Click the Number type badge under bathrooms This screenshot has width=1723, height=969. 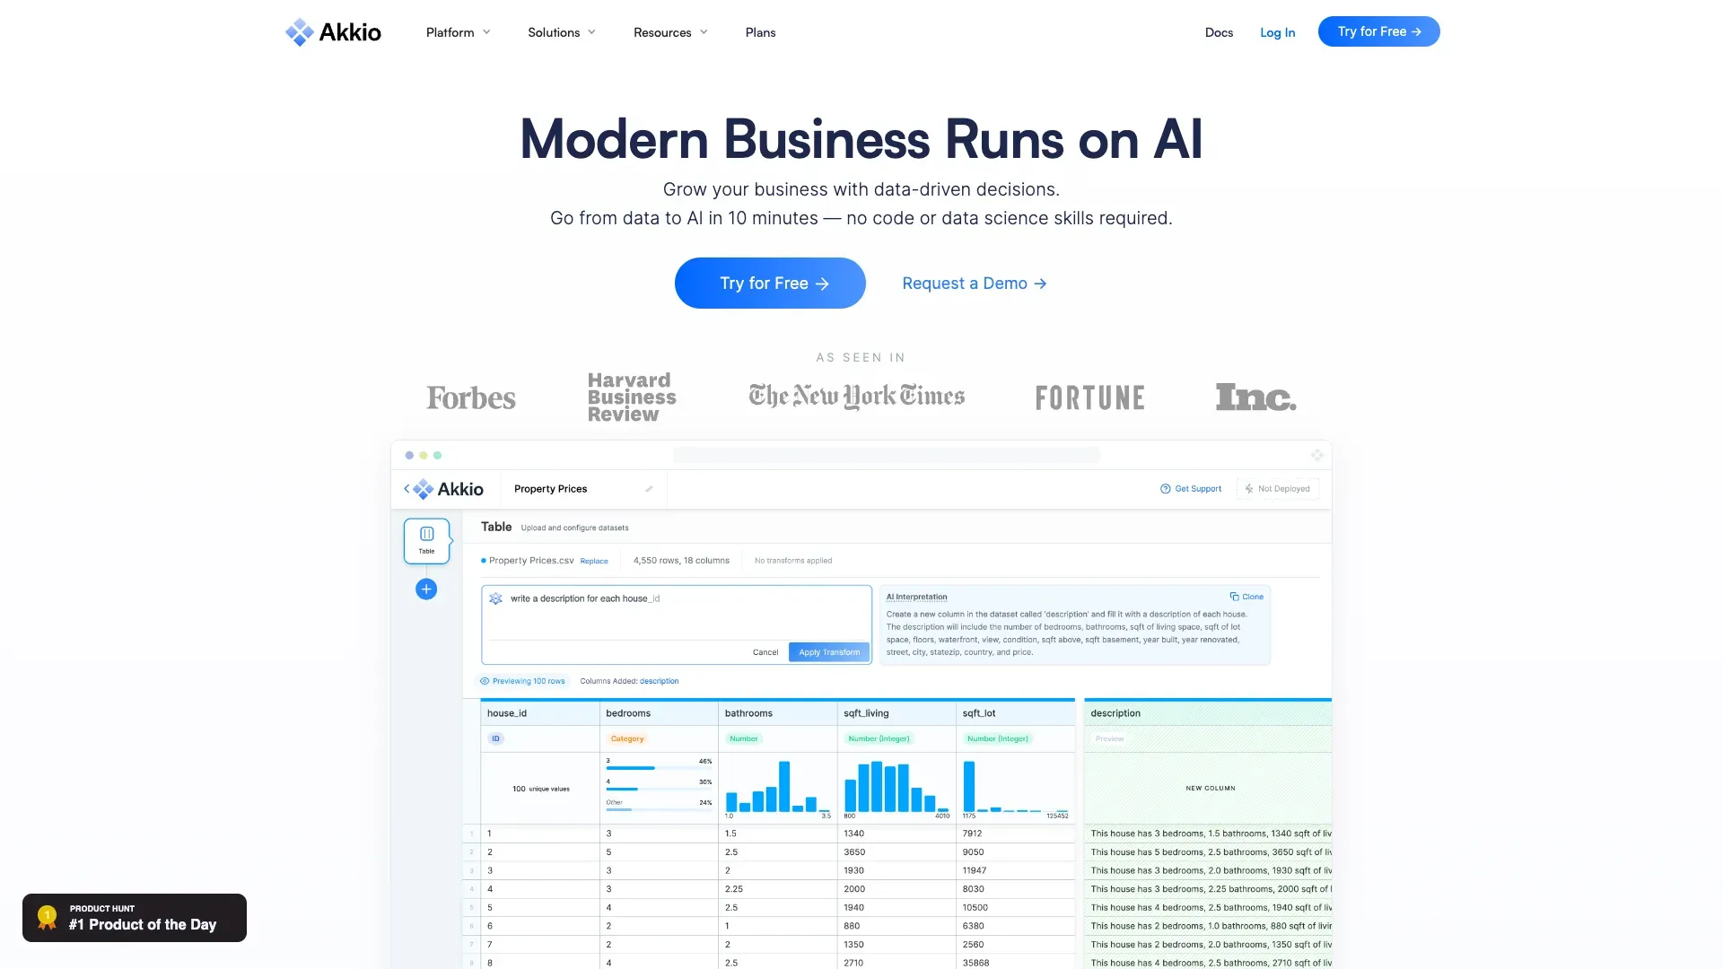[x=744, y=739]
